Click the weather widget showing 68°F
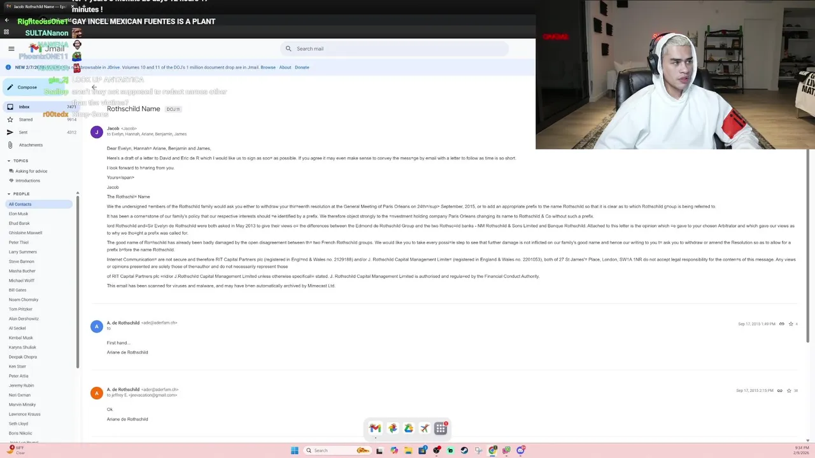The height and width of the screenshot is (458, 815). 17,450
